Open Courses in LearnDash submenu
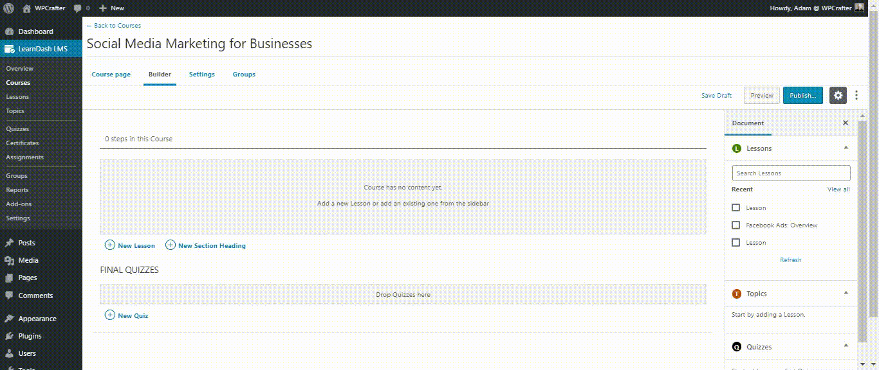Viewport: 879px width, 370px height. point(18,83)
